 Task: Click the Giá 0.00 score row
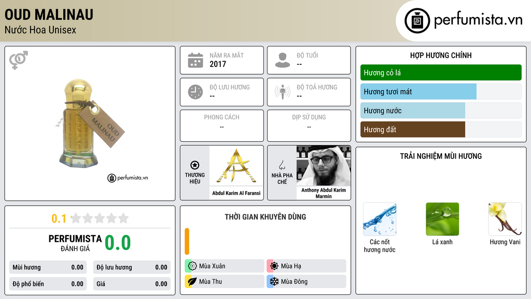(132, 284)
